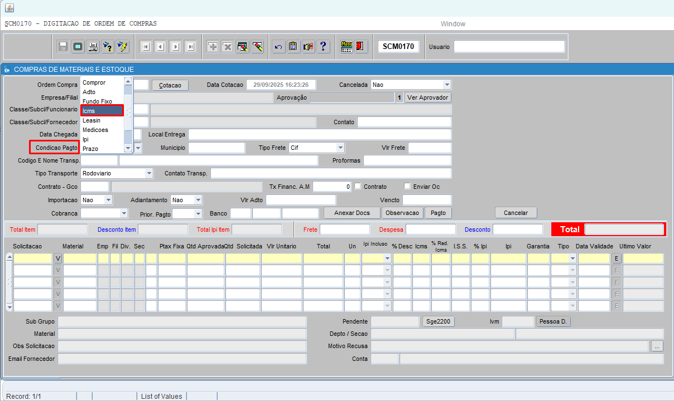Screen dimensions: 674x401
Task: Click the Save diskette toolbar icon
Action: coord(63,47)
